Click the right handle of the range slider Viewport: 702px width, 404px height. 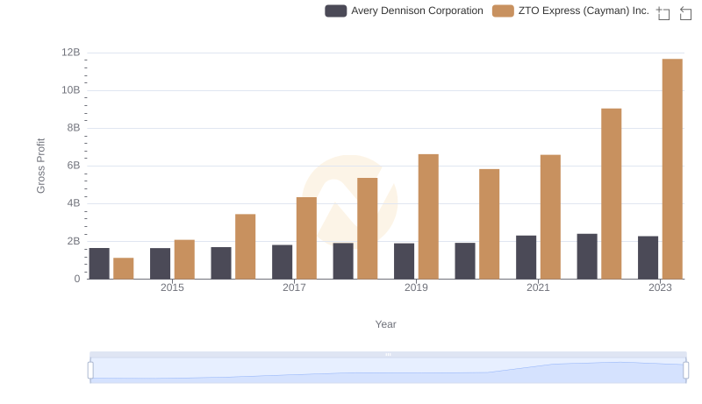click(x=685, y=371)
